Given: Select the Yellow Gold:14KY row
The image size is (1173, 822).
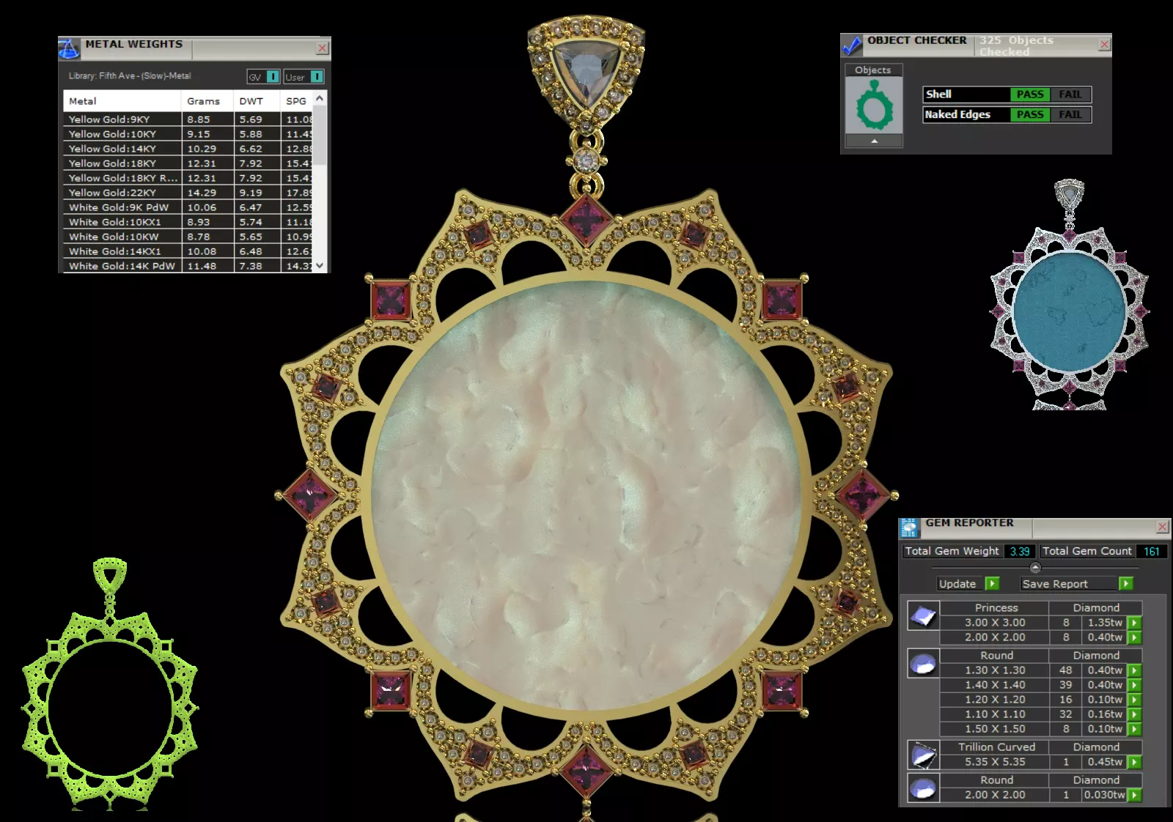Looking at the screenshot, I should point(188,149).
